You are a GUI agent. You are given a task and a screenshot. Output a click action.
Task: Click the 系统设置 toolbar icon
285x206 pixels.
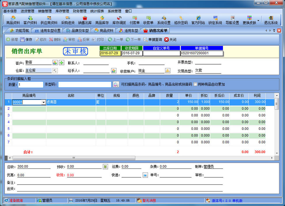click(164, 20)
